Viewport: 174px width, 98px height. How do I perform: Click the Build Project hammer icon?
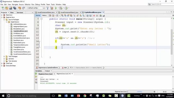click(x=48, y=8)
